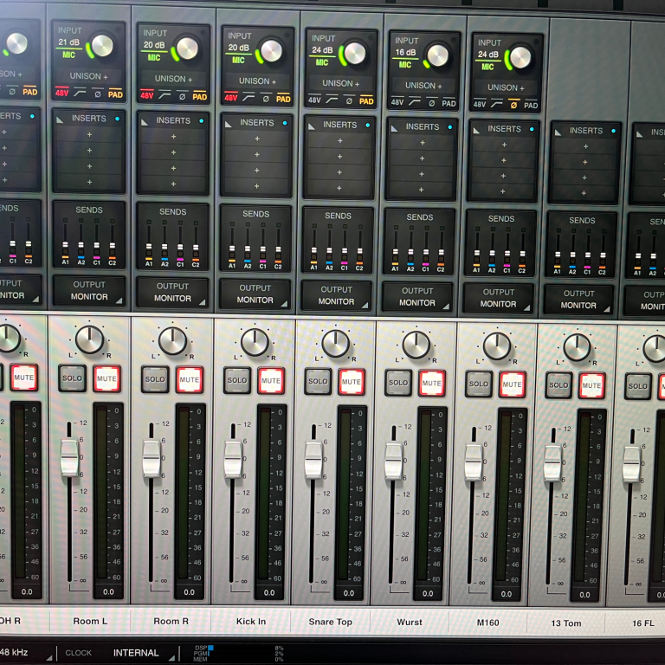This screenshot has width=665, height=665.
Task: Click the 0.0 level readout on M160
Action: pyautogui.click(x=507, y=594)
